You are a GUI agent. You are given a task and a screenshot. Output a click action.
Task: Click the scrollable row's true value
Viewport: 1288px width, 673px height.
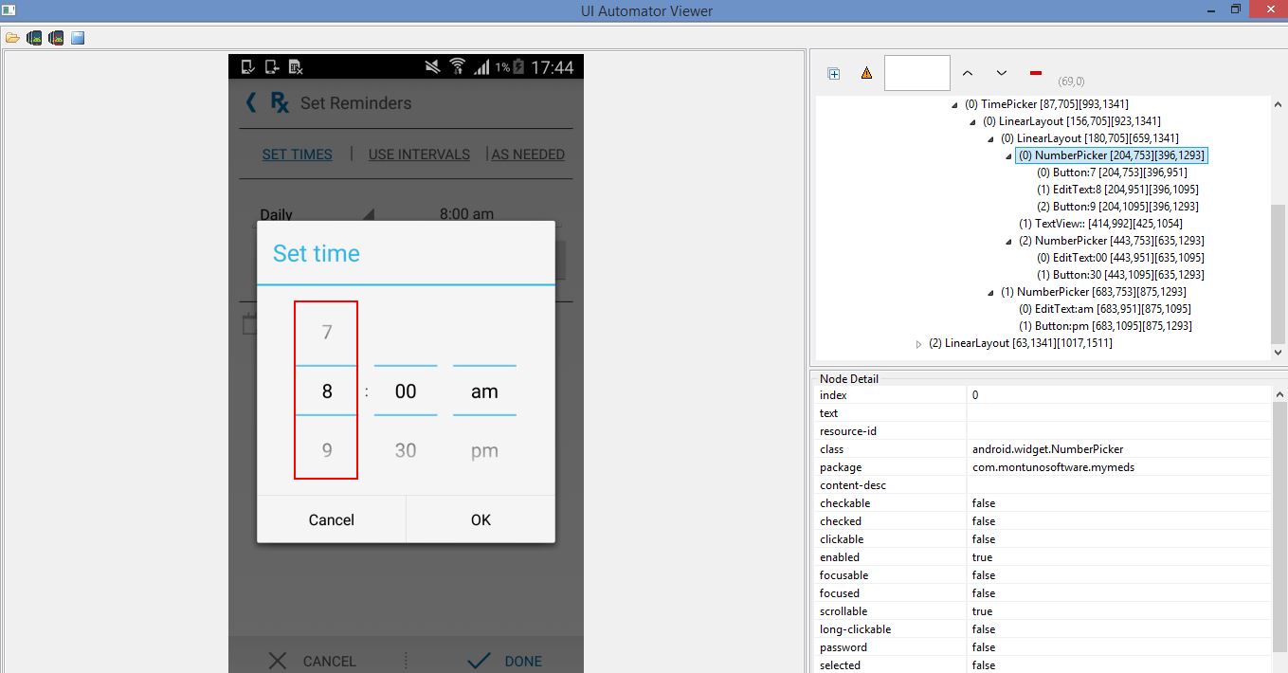tap(982, 611)
